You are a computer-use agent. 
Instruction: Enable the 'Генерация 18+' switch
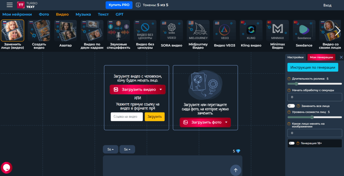coord(292,143)
